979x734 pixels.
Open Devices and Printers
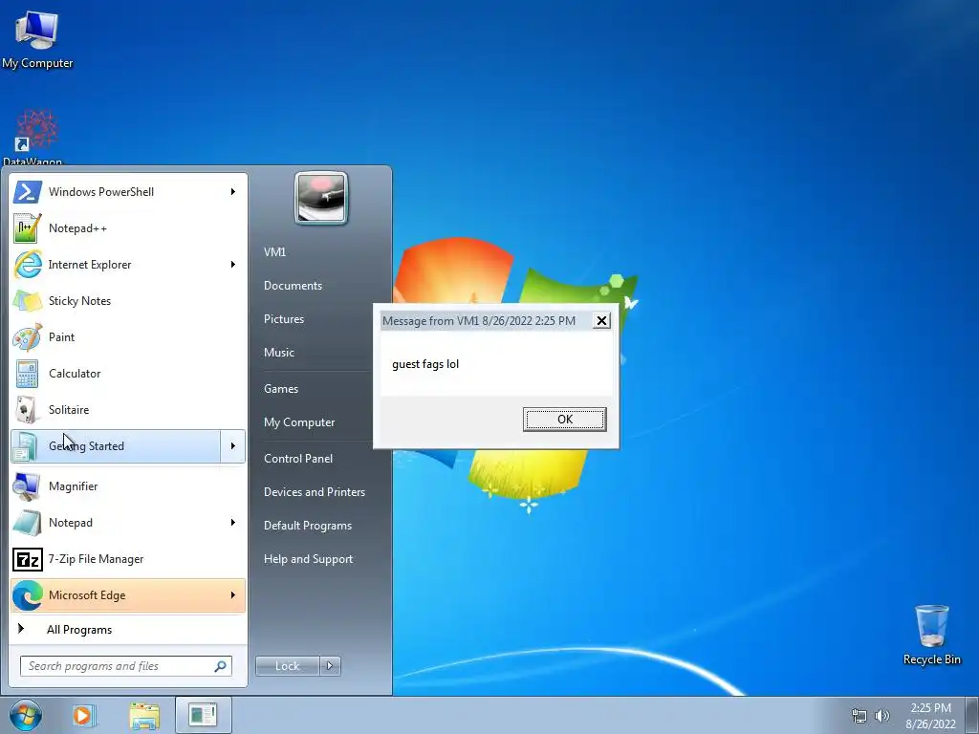point(314,492)
